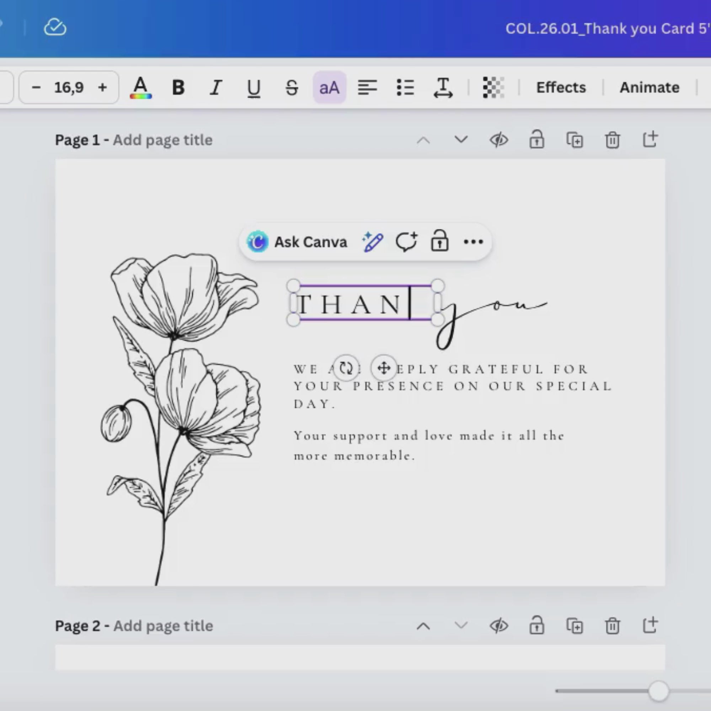This screenshot has height=711, width=711.
Task: Select the 'Your support and love' paragraph
Action: [x=429, y=446]
